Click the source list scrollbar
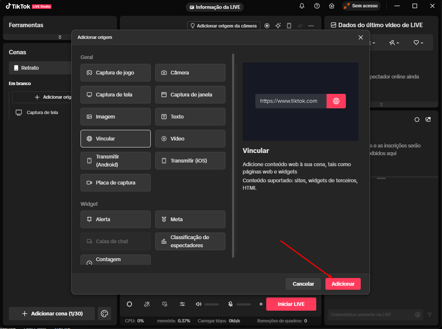This screenshot has height=329, width=442. point(233,156)
